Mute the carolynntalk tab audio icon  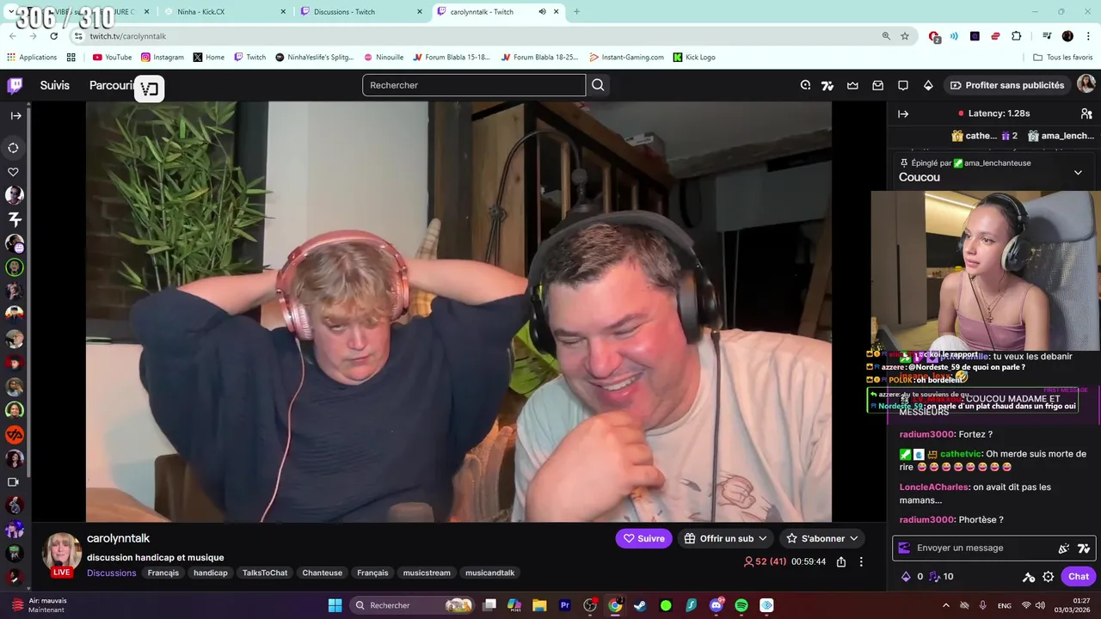tap(542, 12)
